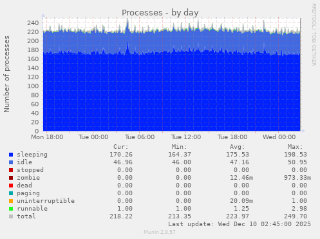Select the 'total' legend label
320x239 pixels.
26,216
